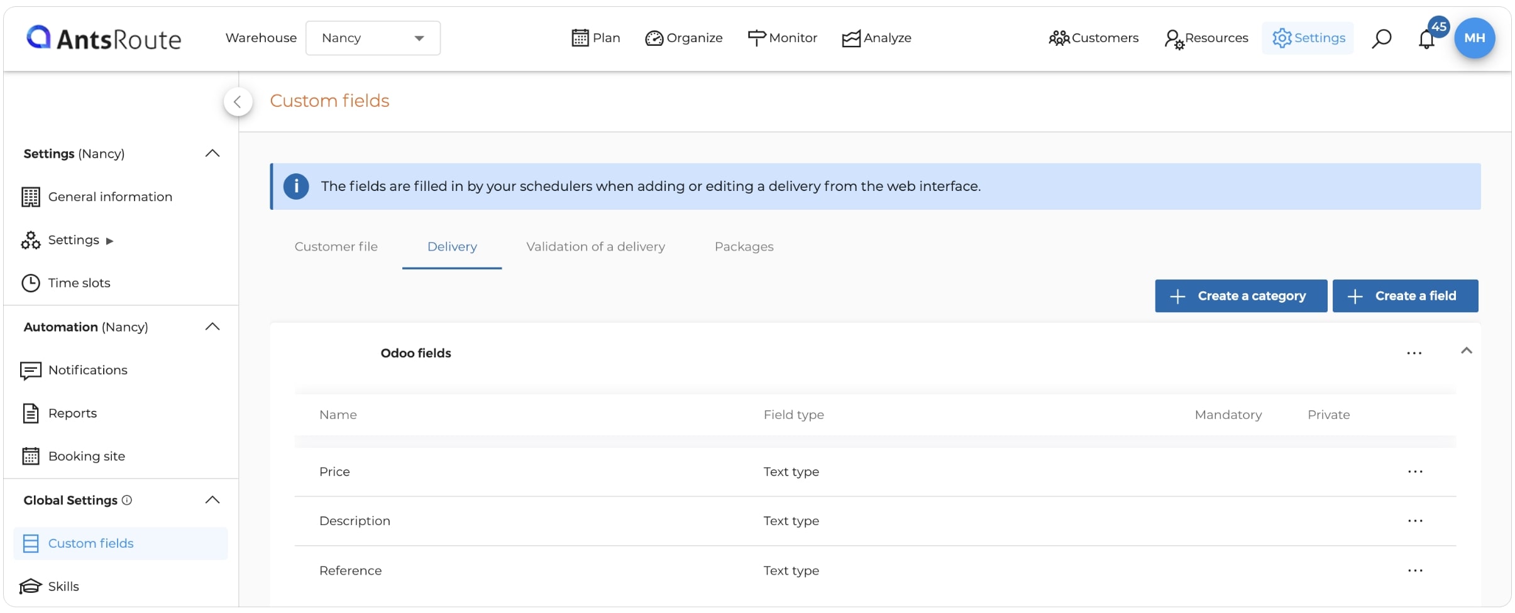The image size is (1515, 613).
Task: Click the Description field name
Action: click(355, 521)
